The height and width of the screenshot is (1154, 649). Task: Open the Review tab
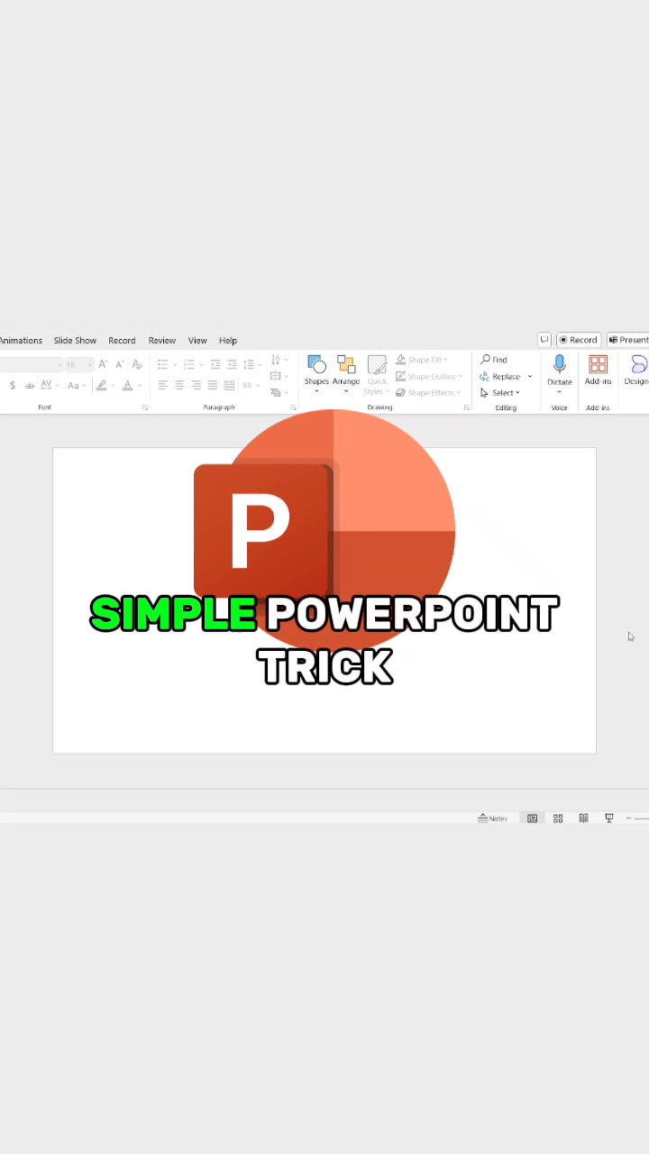162,341
